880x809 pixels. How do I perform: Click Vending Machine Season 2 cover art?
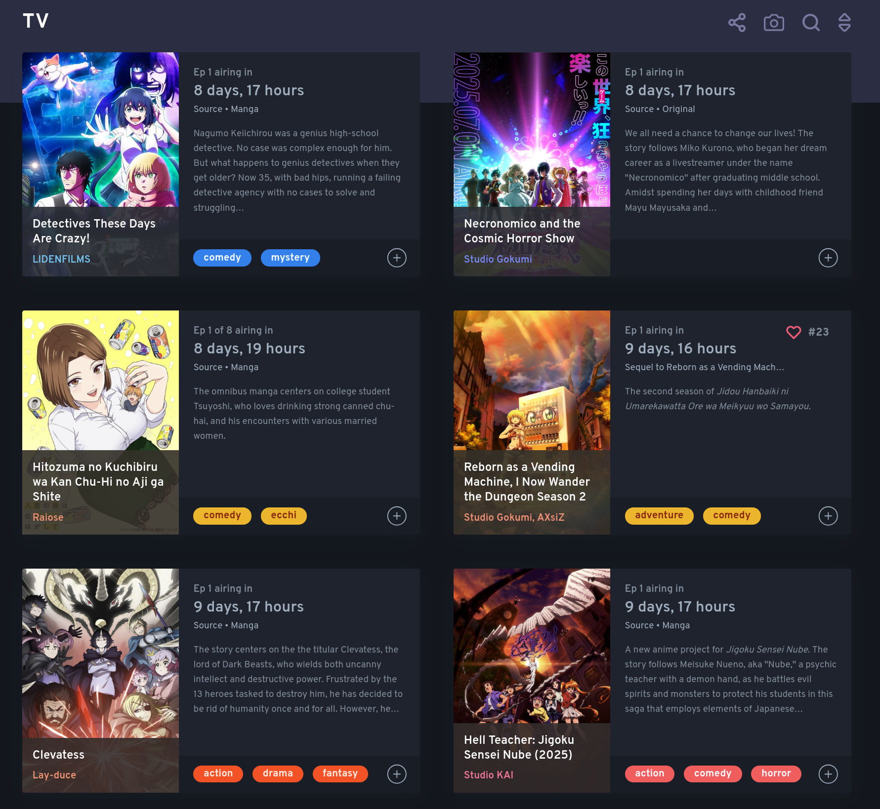(532, 380)
